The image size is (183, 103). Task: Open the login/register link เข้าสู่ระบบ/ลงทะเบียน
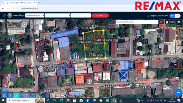click(158, 16)
